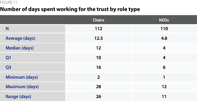Click the NEDs average value 4.8
197x102 pixels.
164,38
